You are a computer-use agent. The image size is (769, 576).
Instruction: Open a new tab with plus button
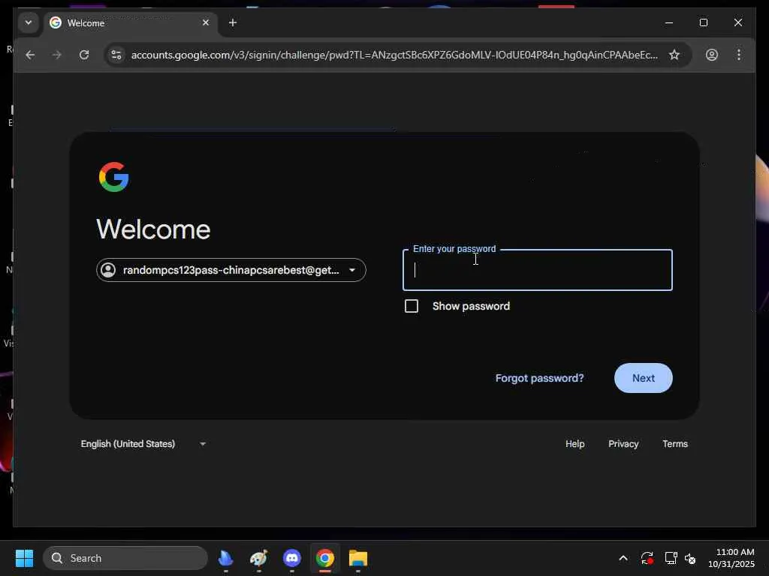[233, 22]
